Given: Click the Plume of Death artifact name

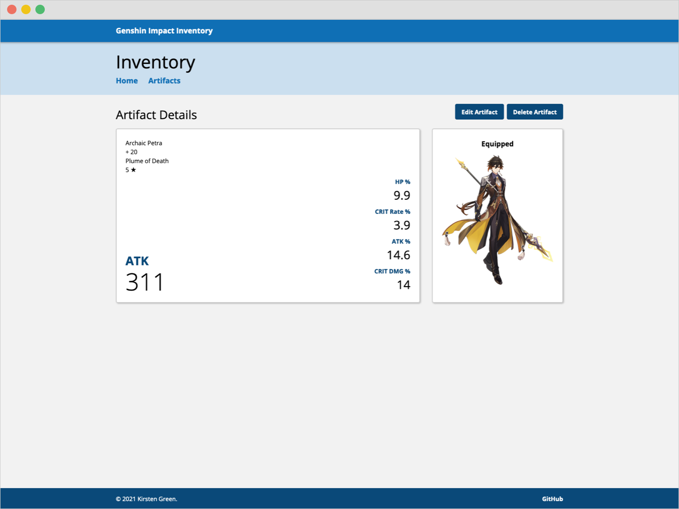Looking at the screenshot, I should [147, 161].
